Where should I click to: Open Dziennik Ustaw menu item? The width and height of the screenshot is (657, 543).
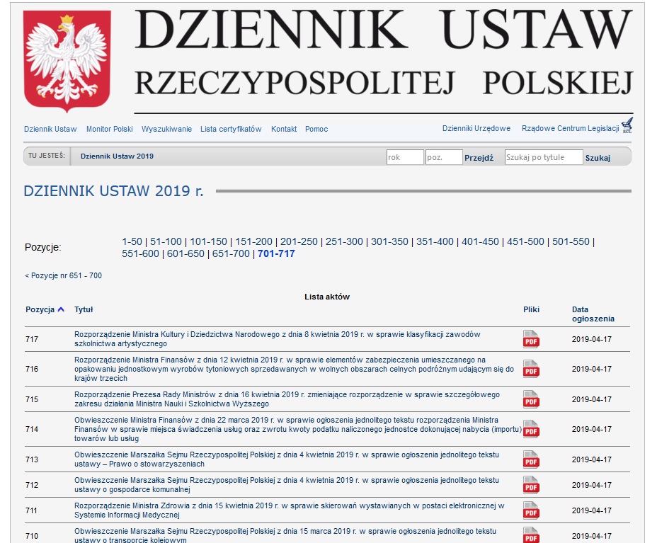click(x=50, y=129)
